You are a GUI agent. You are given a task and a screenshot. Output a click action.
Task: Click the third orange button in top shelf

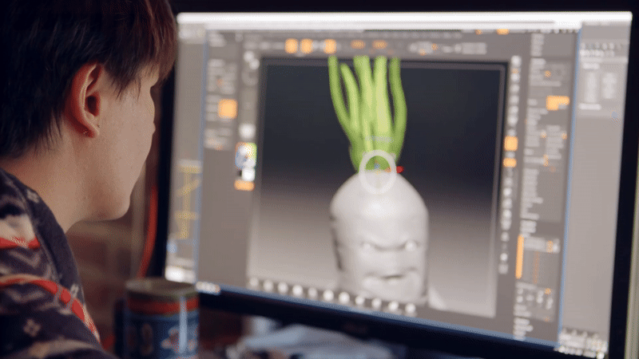coord(329,46)
